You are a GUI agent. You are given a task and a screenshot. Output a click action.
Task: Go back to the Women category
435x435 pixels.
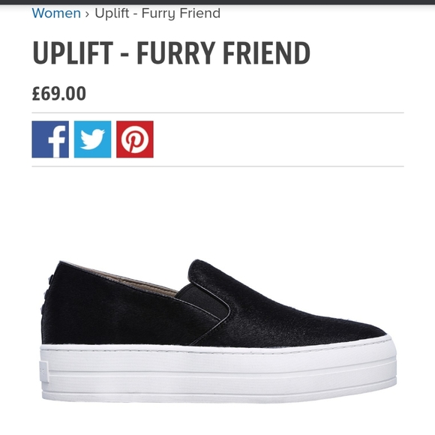pos(56,13)
